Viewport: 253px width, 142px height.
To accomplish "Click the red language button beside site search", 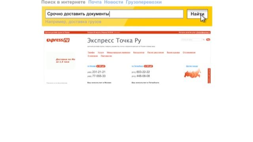I will click(208, 39).
